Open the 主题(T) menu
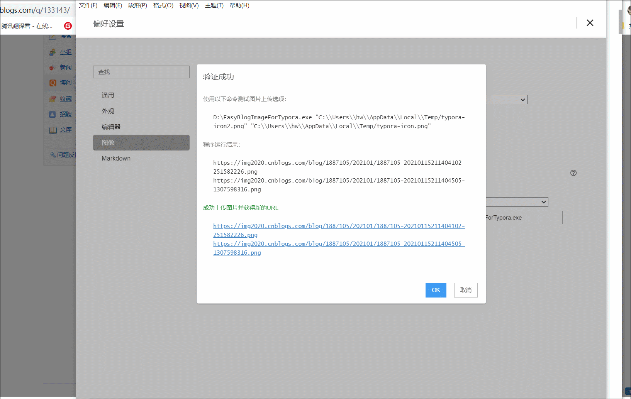The width and height of the screenshot is (631, 399). pos(214,5)
